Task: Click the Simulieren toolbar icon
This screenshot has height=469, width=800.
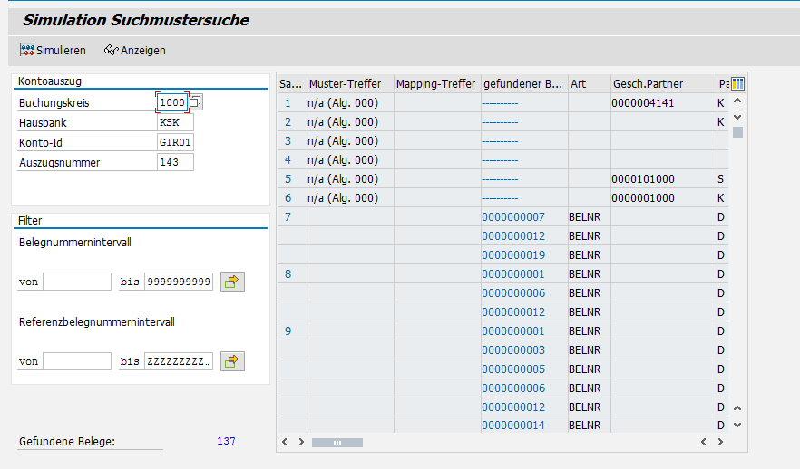Action: click(x=27, y=51)
